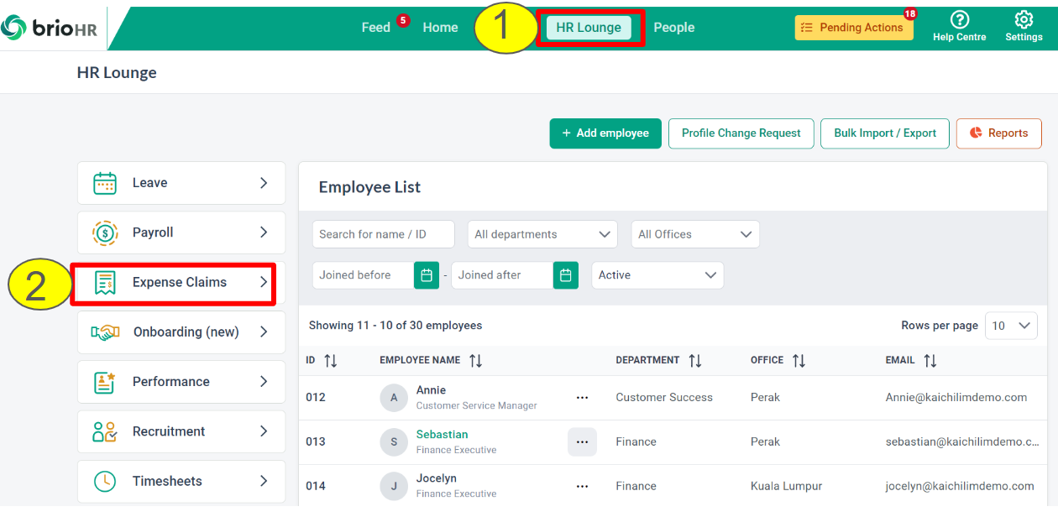Open Sebastian's employee profile link
This screenshot has width=1058, height=517.
point(442,435)
